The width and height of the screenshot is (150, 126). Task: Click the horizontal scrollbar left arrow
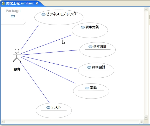coord(3,122)
